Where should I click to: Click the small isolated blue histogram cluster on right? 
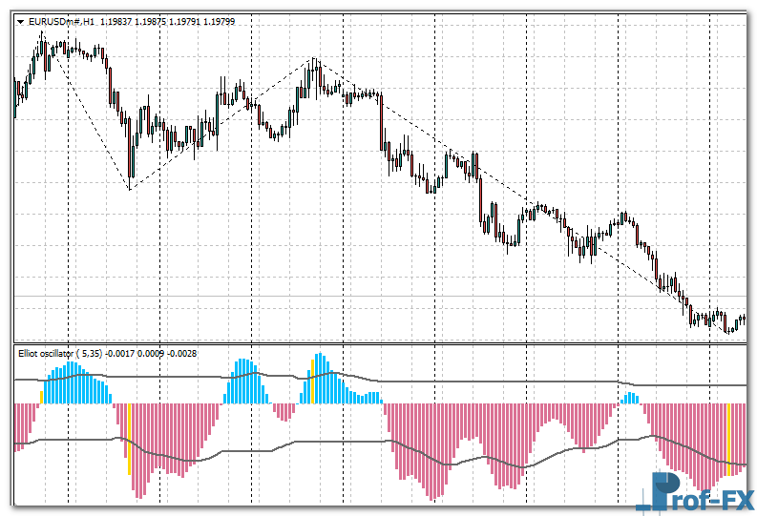630,398
